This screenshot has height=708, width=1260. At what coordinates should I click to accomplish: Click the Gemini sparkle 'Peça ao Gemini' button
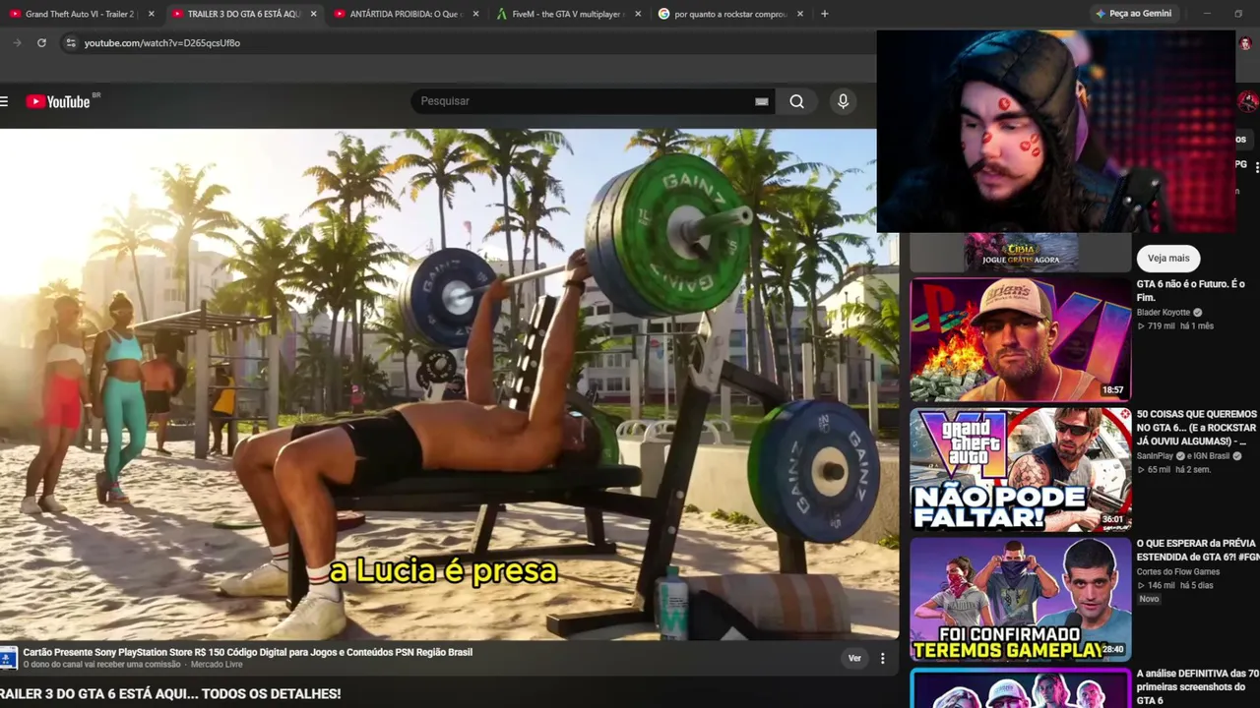click(1133, 14)
